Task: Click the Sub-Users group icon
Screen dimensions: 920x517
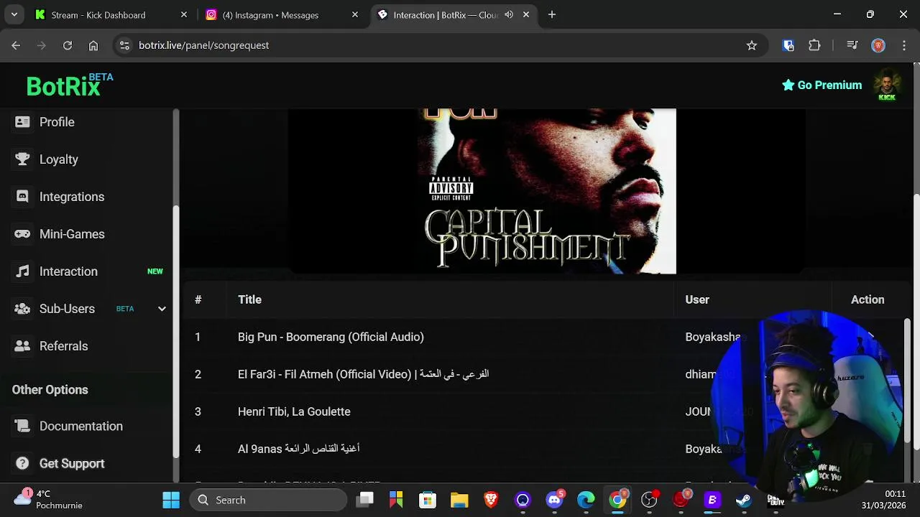Action: [x=22, y=309]
